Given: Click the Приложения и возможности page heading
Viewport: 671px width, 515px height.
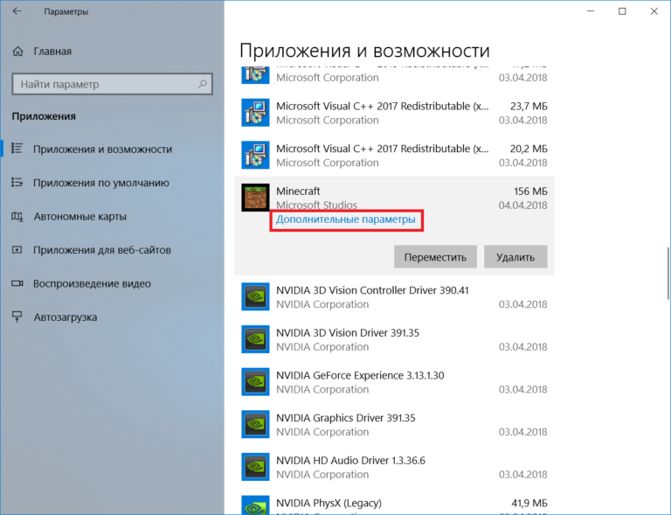Looking at the screenshot, I should pos(364,51).
